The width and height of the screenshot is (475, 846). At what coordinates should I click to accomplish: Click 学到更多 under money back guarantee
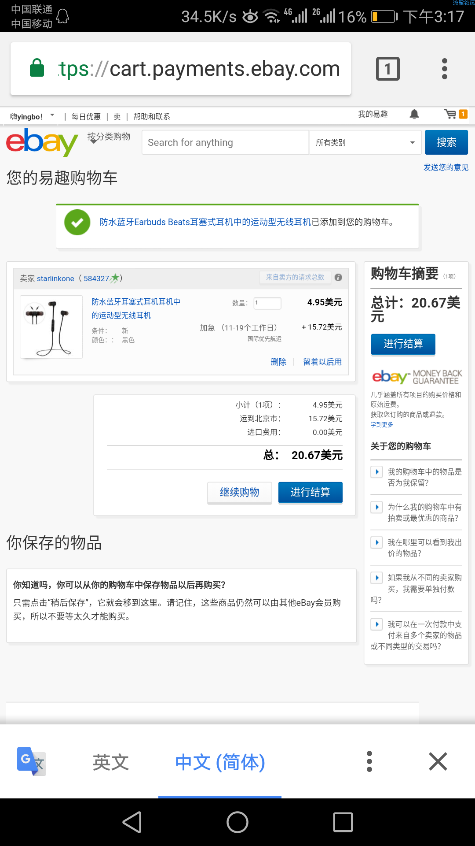(x=382, y=424)
